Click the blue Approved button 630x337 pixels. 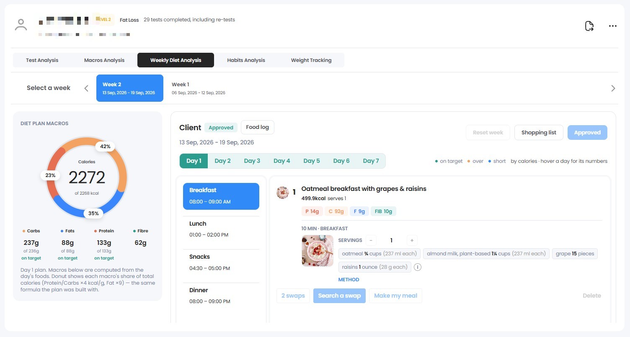coord(587,132)
